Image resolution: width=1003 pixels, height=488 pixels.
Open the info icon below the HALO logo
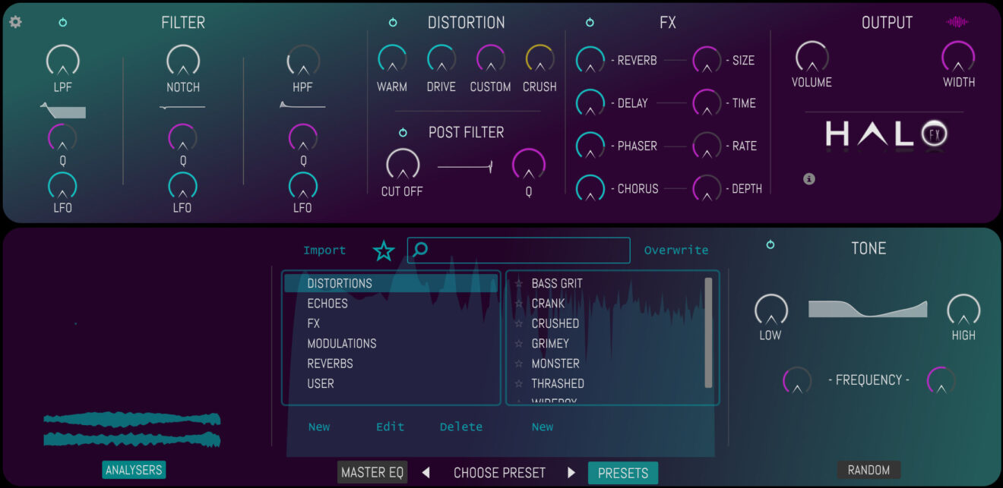[x=809, y=179]
